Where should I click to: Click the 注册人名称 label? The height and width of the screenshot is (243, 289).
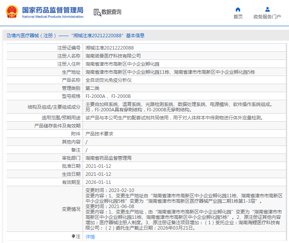coord(69,56)
